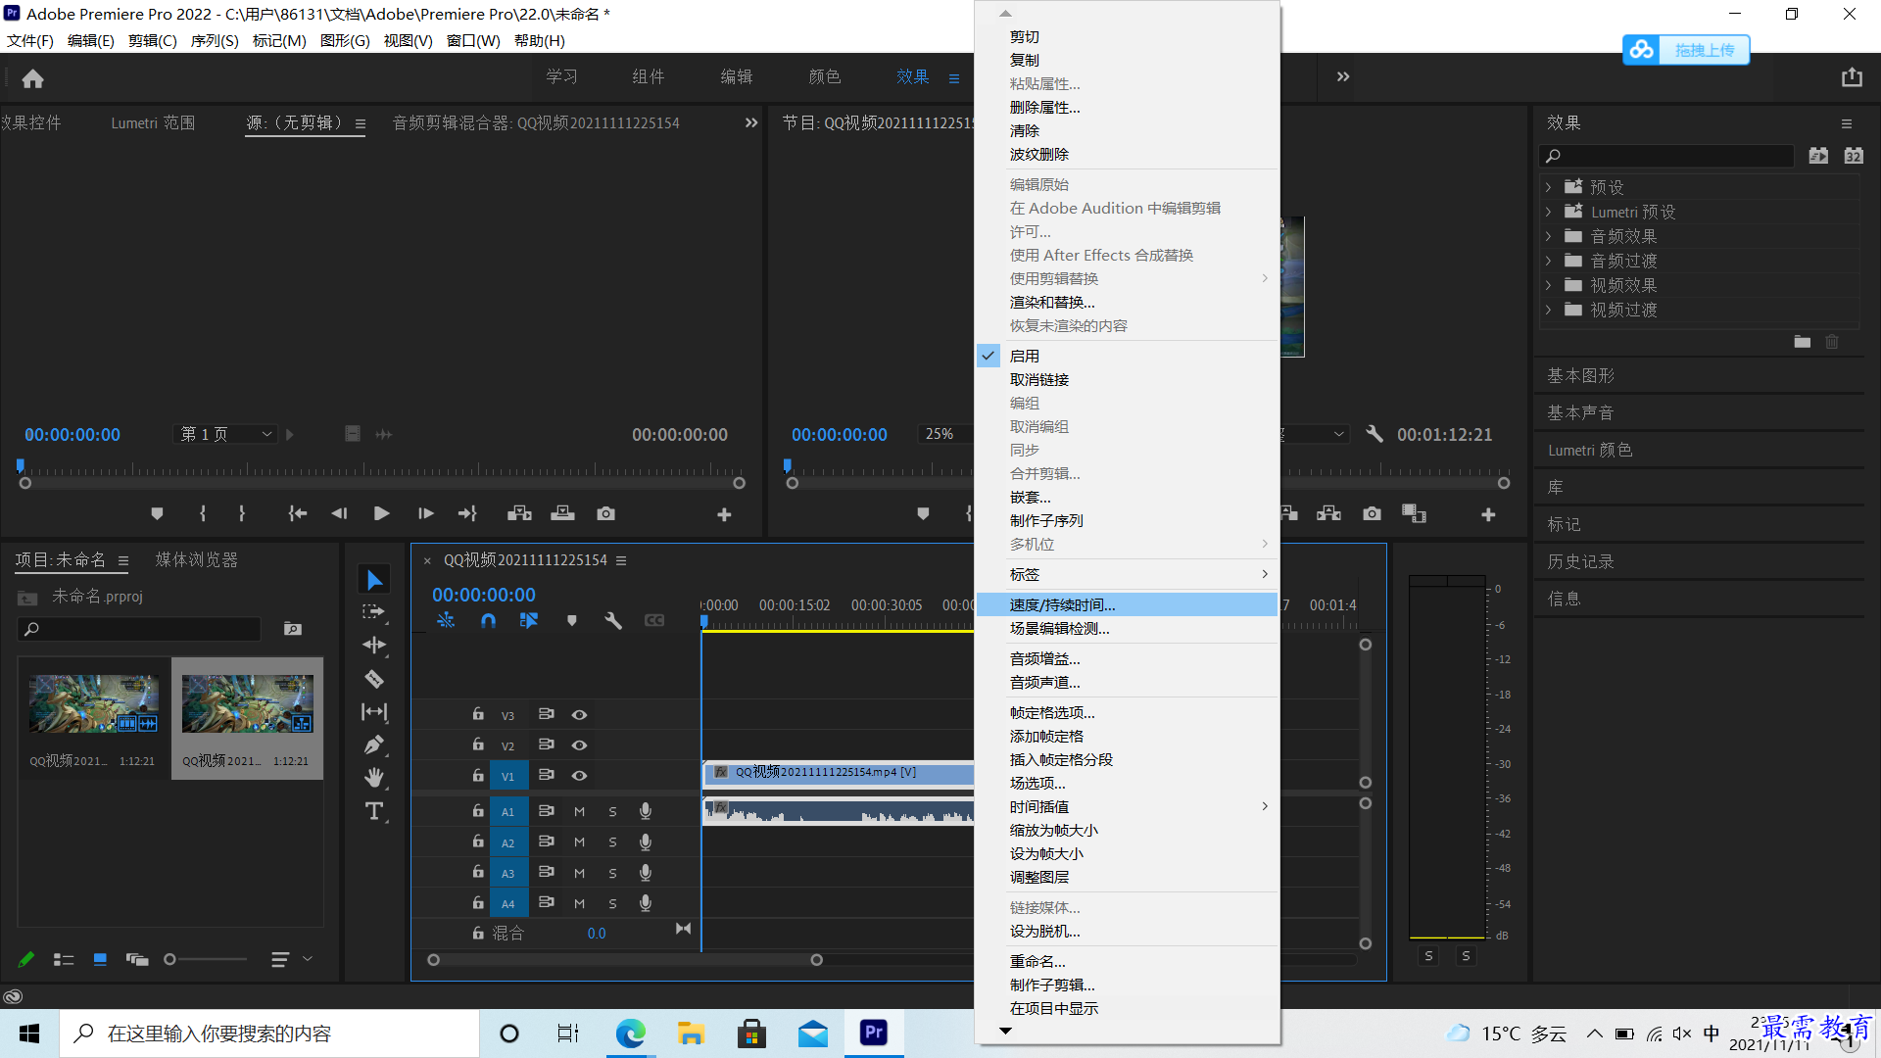Open the 第 1 页 page dropdown
1881x1058 pixels.
tap(225, 434)
